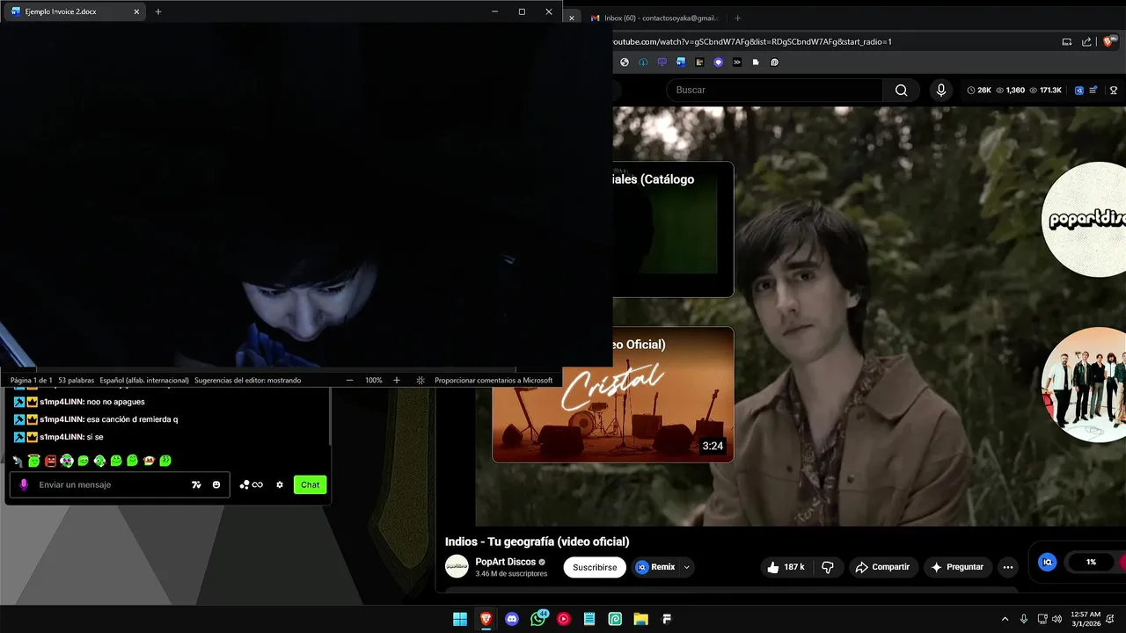This screenshot has width=1126, height=633.
Task: Open the Catálogo end card thumbnail
Action: click(x=673, y=229)
